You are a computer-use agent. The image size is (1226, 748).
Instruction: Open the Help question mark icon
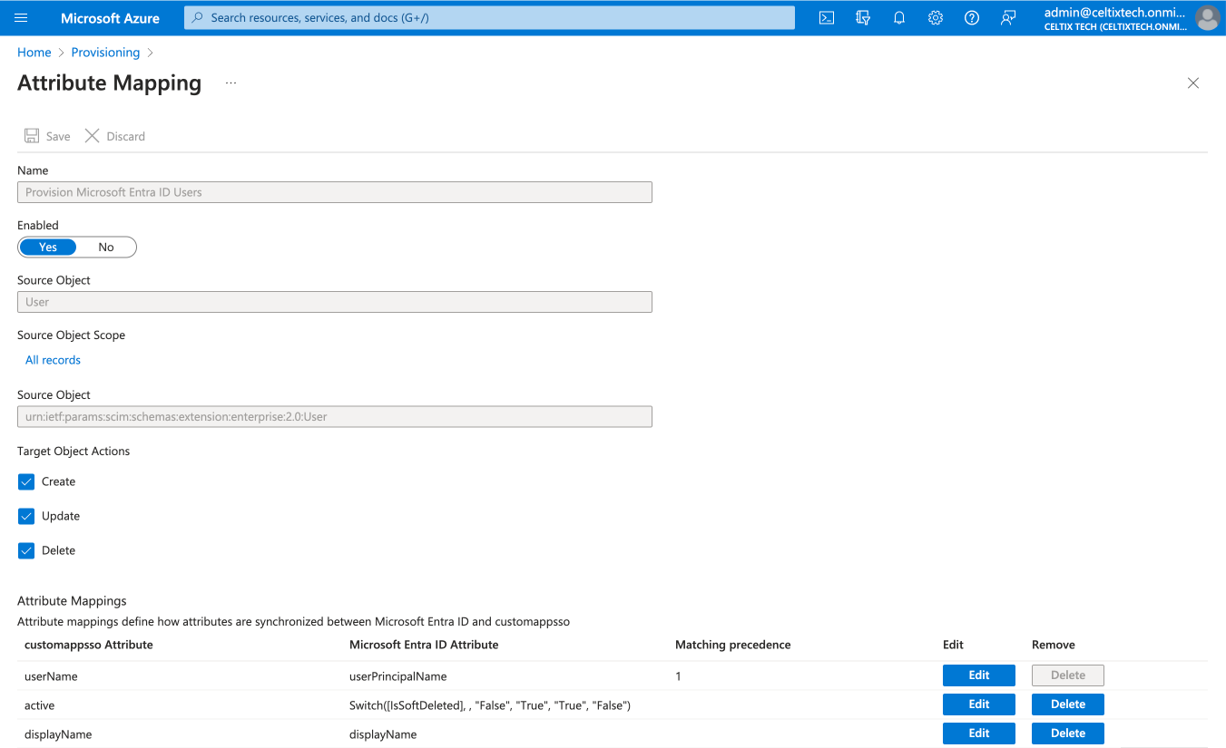point(972,18)
